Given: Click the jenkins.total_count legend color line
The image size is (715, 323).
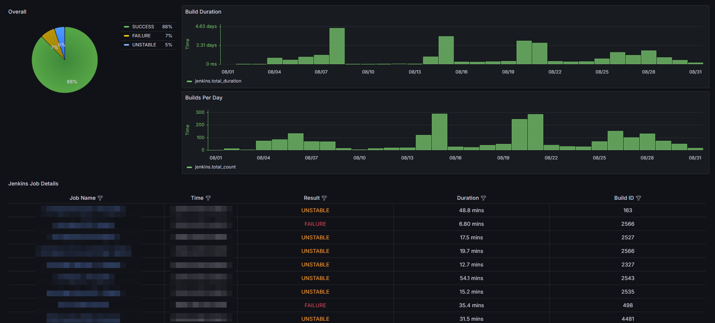Looking at the screenshot, I should click(x=189, y=167).
